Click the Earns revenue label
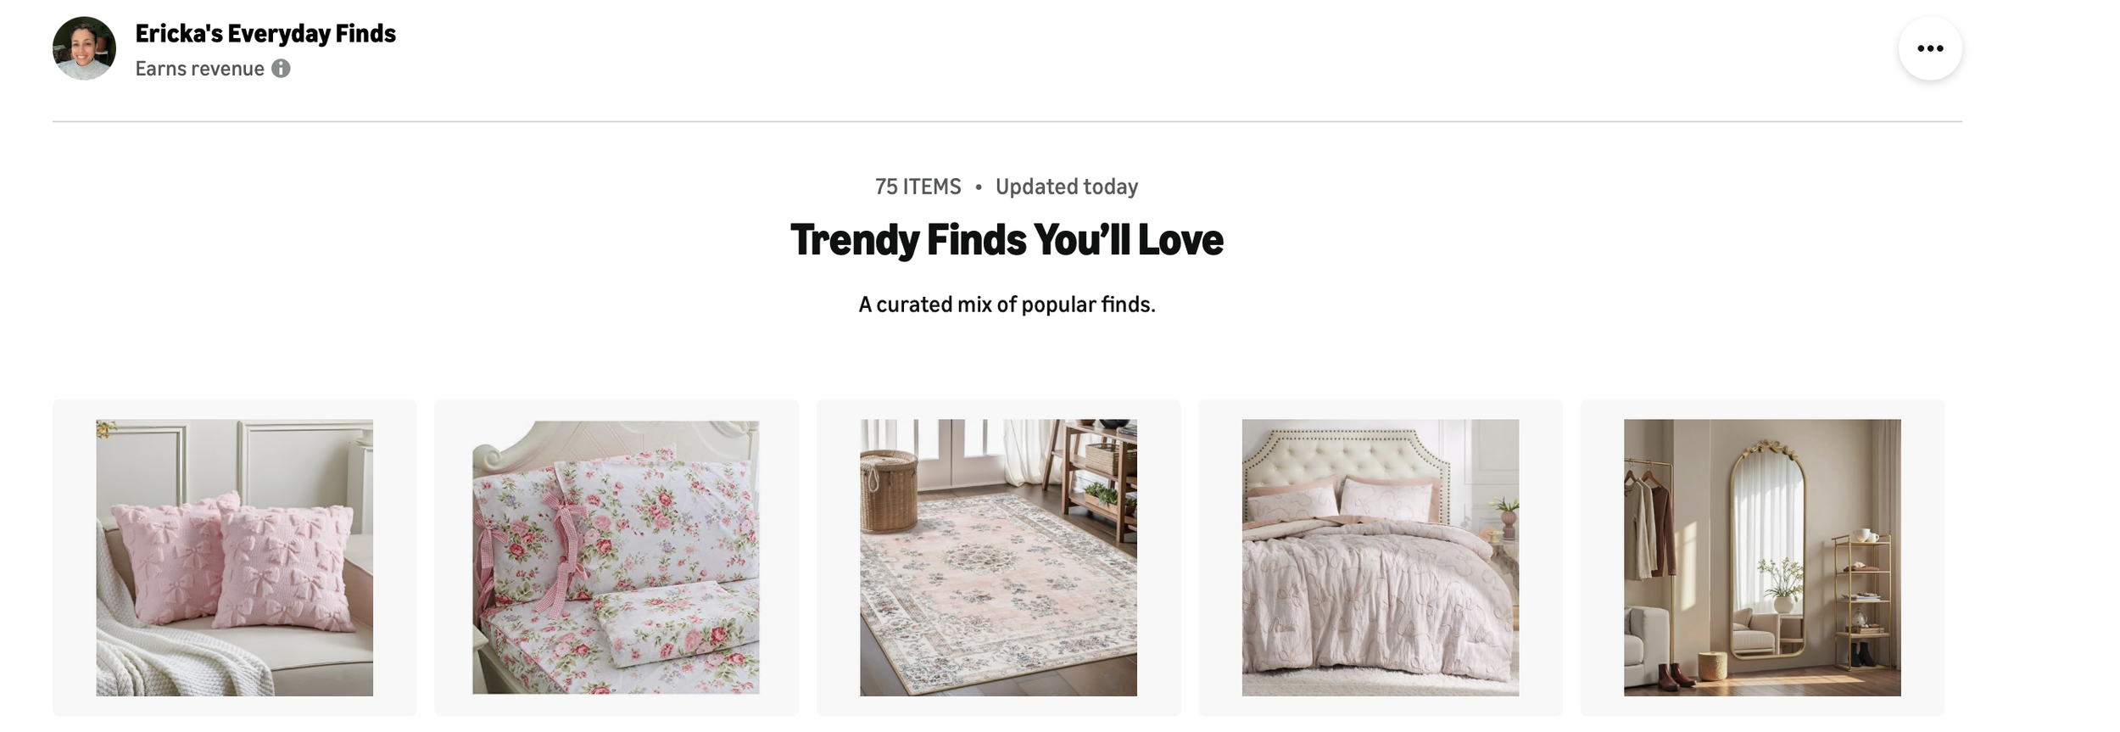The width and height of the screenshot is (2120, 732). [200, 69]
